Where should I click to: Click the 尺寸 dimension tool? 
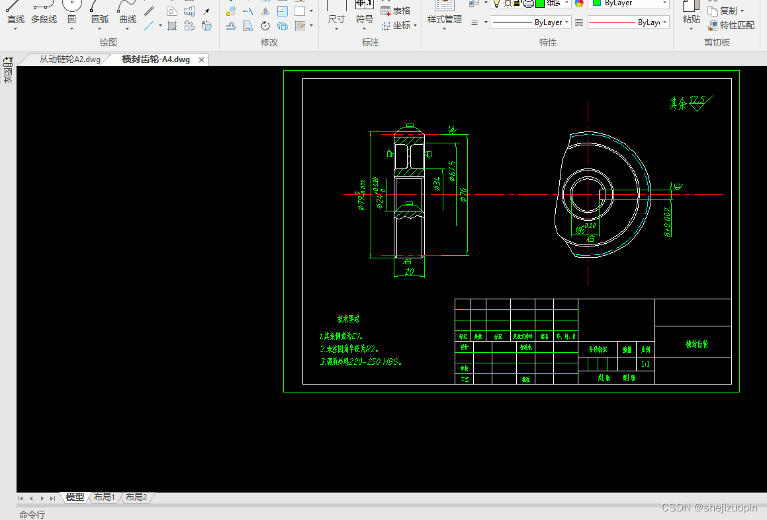337,13
